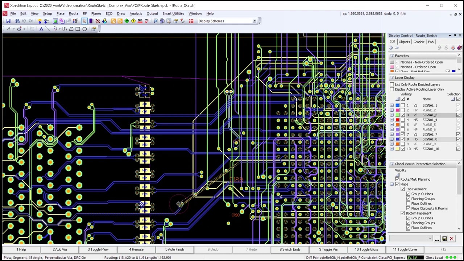This screenshot has width=464, height=261.
Task: Click the Find binoculars icon
Action: pyautogui.click(x=17, y=21)
